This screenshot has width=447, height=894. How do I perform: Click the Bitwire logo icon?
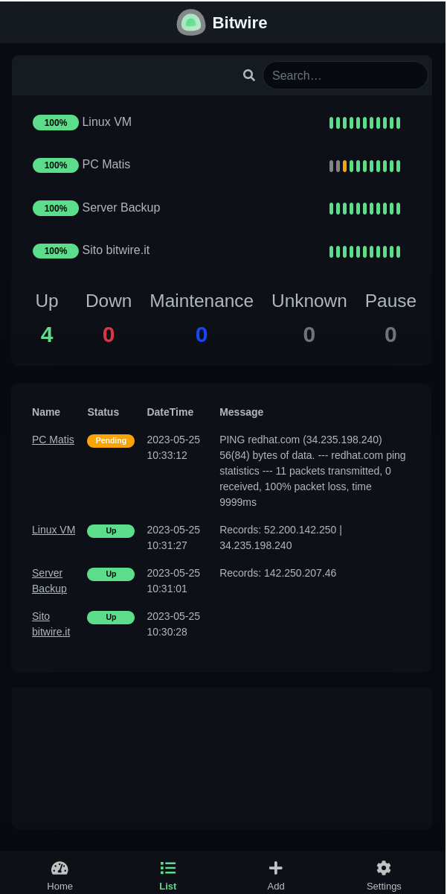click(x=190, y=22)
